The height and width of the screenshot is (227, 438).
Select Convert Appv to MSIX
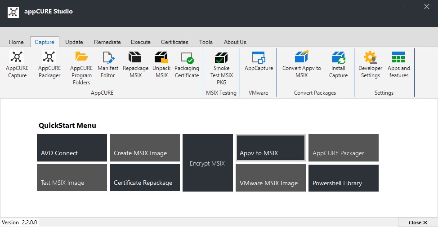tap(302, 64)
